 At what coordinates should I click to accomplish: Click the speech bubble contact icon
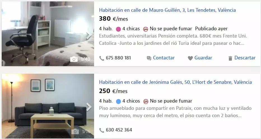tap(149, 58)
